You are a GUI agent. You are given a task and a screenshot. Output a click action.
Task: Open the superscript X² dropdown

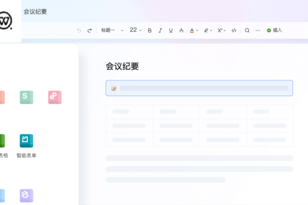[221, 30]
